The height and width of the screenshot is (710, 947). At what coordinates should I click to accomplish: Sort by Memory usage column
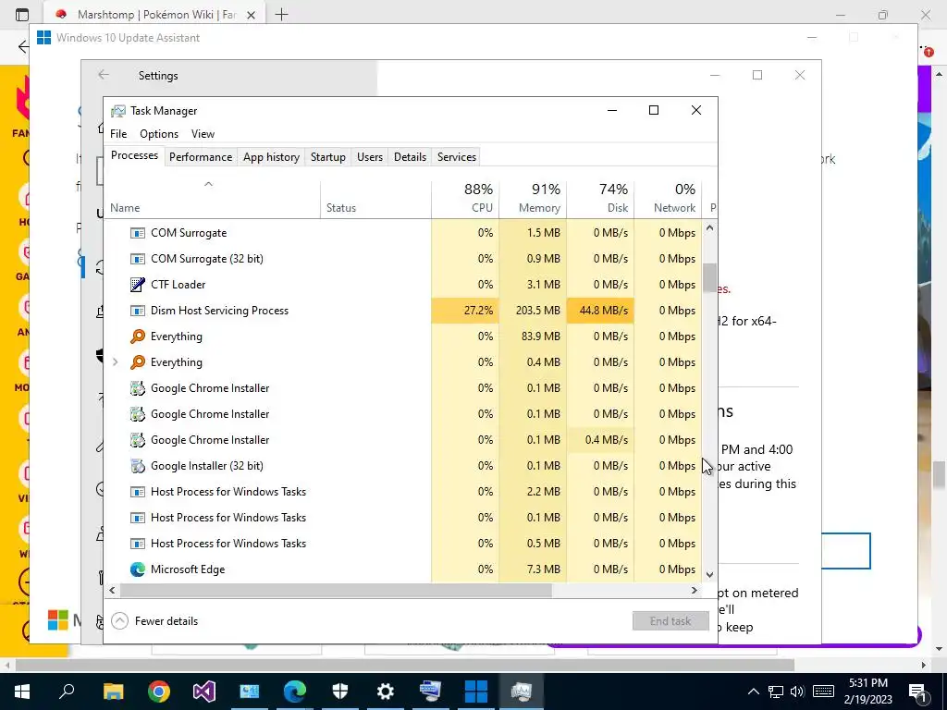(533, 199)
